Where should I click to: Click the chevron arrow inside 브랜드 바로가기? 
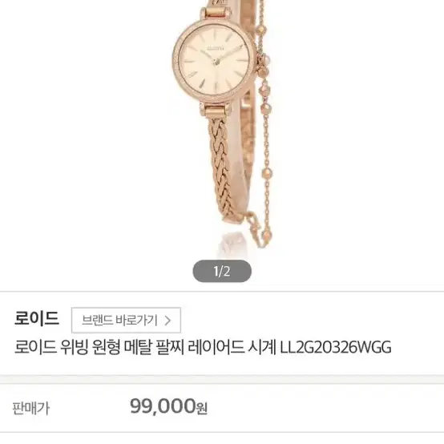click(168, 321)
